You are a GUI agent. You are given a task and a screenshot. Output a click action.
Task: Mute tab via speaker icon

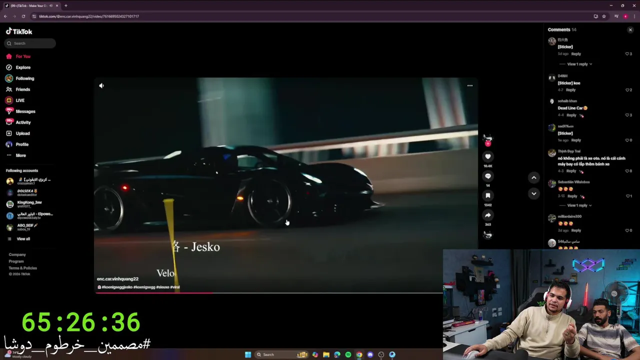coord(51,5)
